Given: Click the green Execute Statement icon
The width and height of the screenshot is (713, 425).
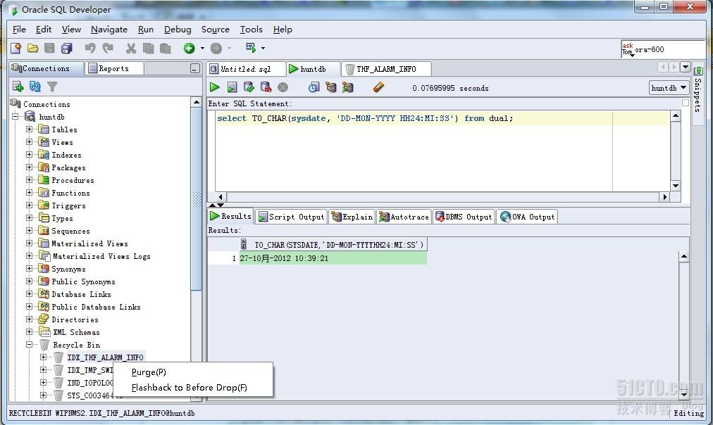Looking at the screenshot, I should (215, 87).
